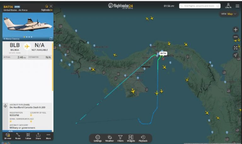Zoom in the map with plus button

[x=235, y=30]
